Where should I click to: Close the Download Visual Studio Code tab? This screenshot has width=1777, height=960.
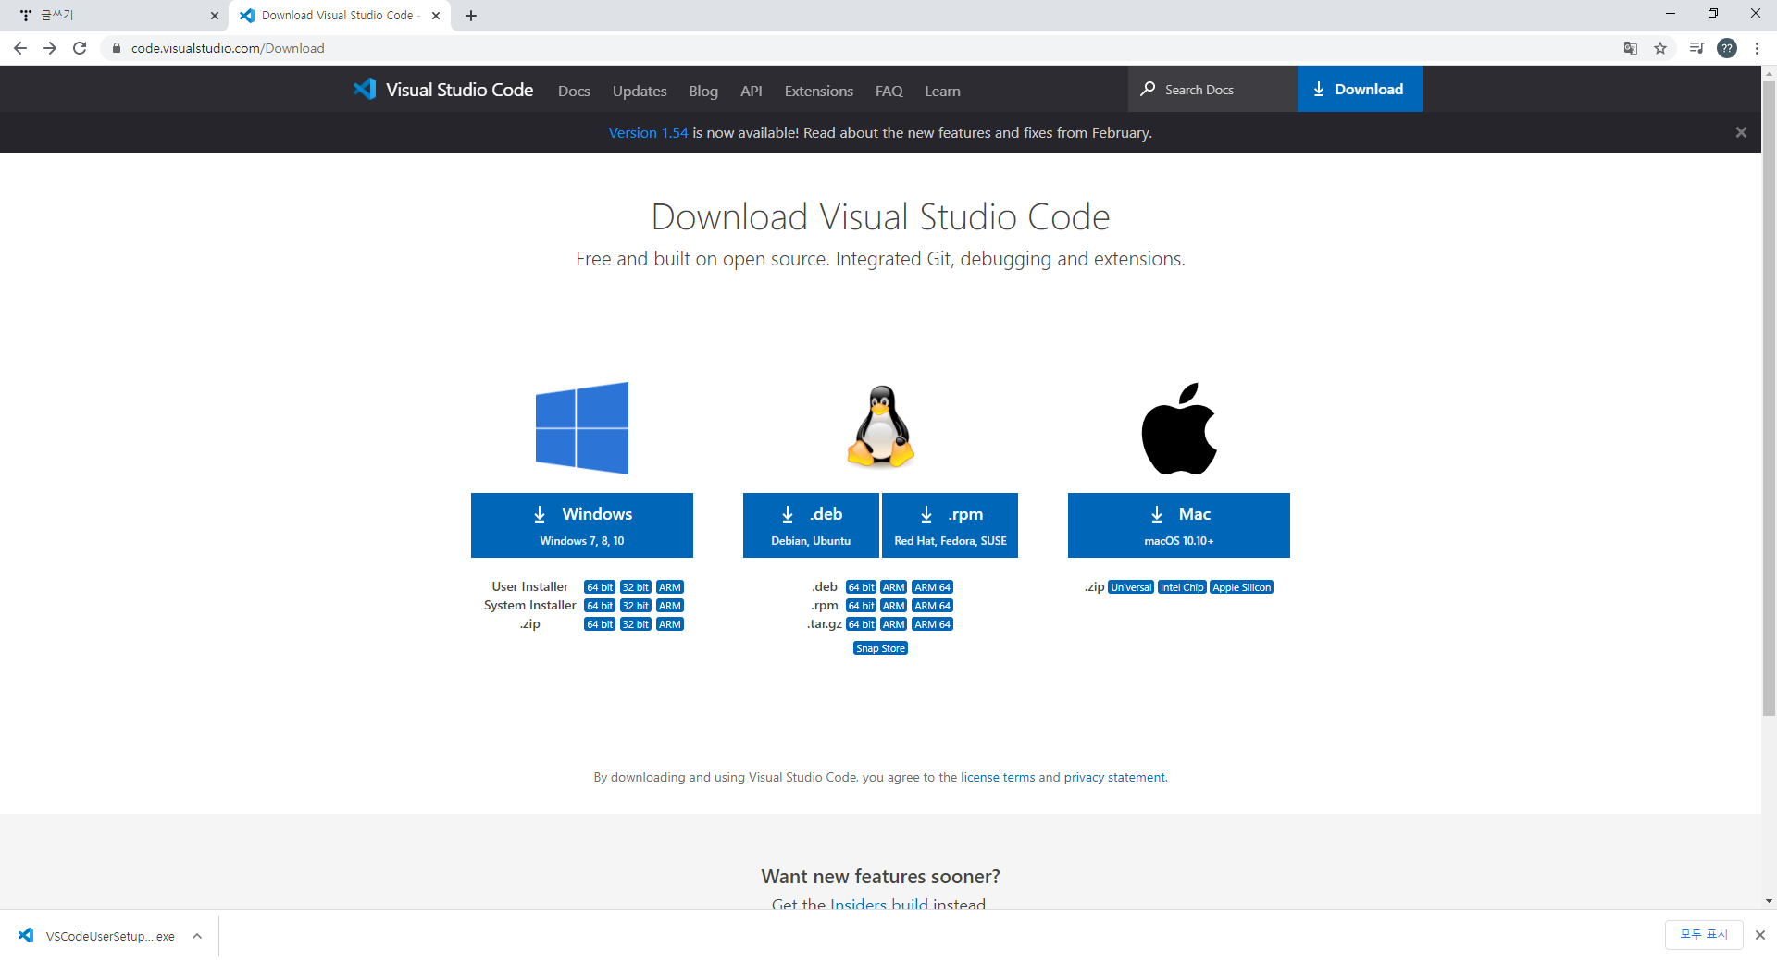436,16
